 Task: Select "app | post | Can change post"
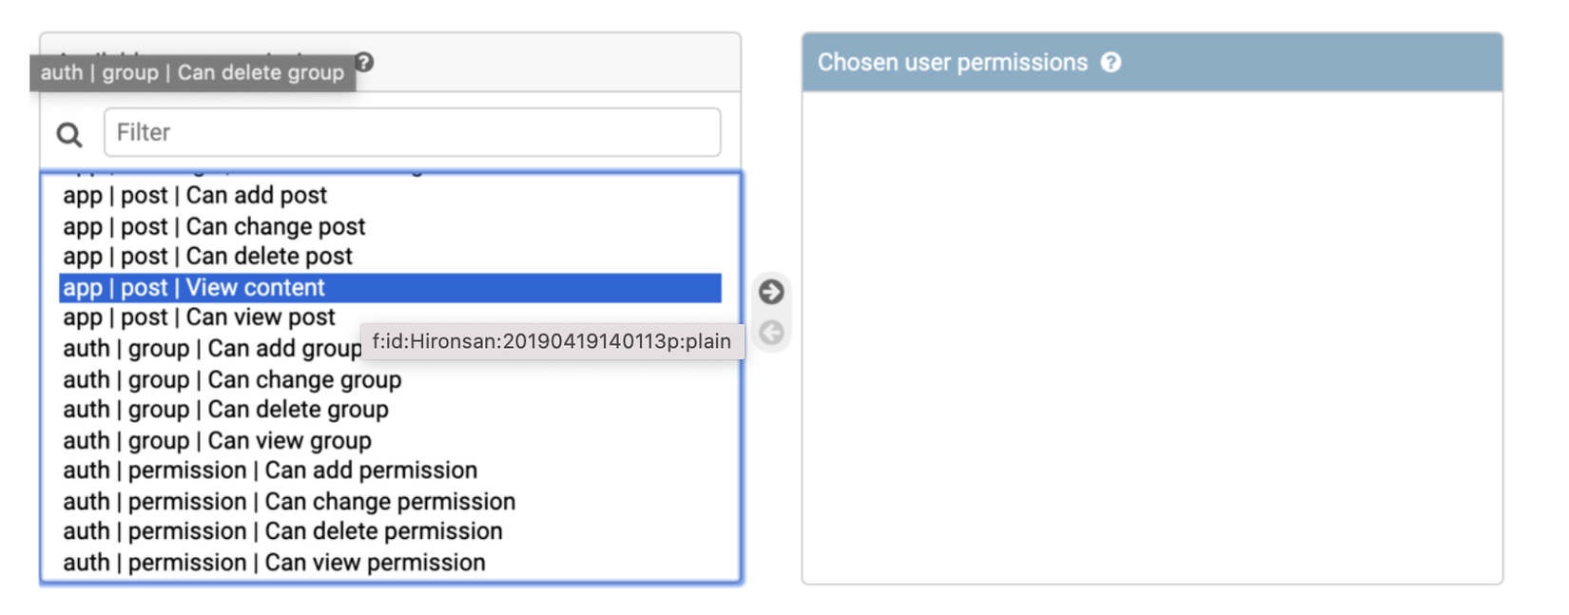pyautogui.click(x=214, y=227)
